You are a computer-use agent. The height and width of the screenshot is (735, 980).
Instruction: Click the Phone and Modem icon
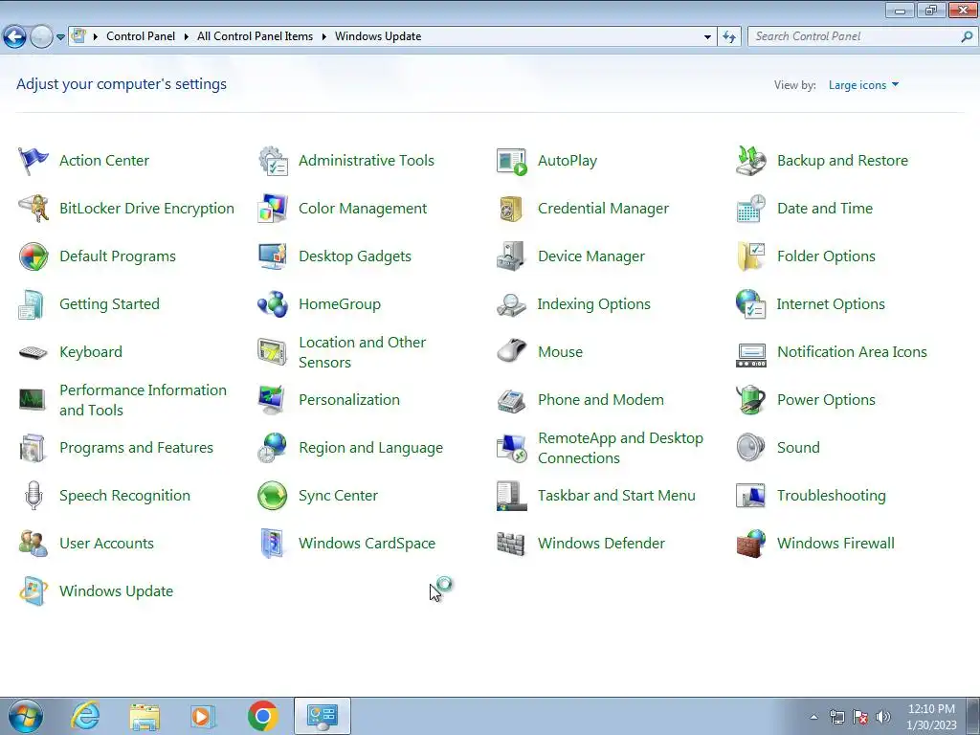click(512, 400)
